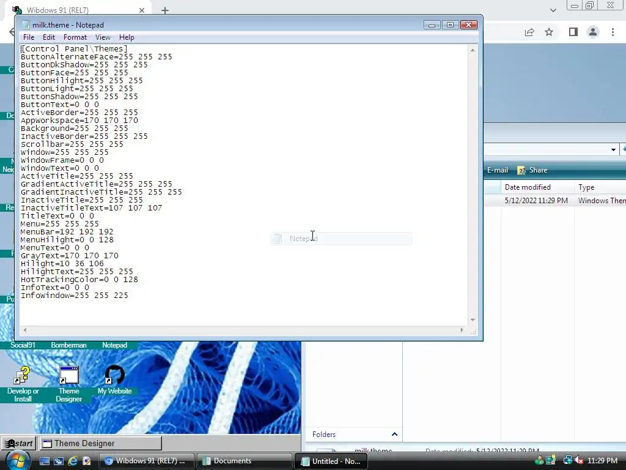Click the browser share page icon
This screenshot has height=470, width=626.
pos(529,32)
